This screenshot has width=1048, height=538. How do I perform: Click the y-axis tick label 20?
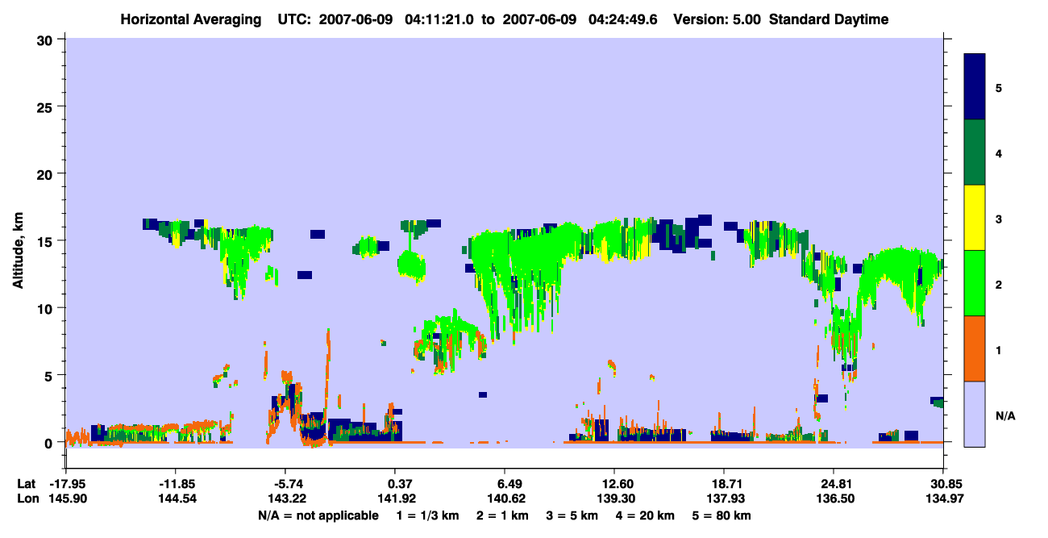click(47, 174)
